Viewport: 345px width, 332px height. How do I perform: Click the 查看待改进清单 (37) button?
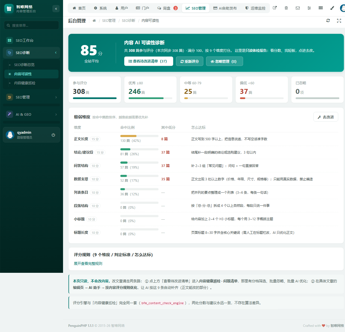[148, 61]
